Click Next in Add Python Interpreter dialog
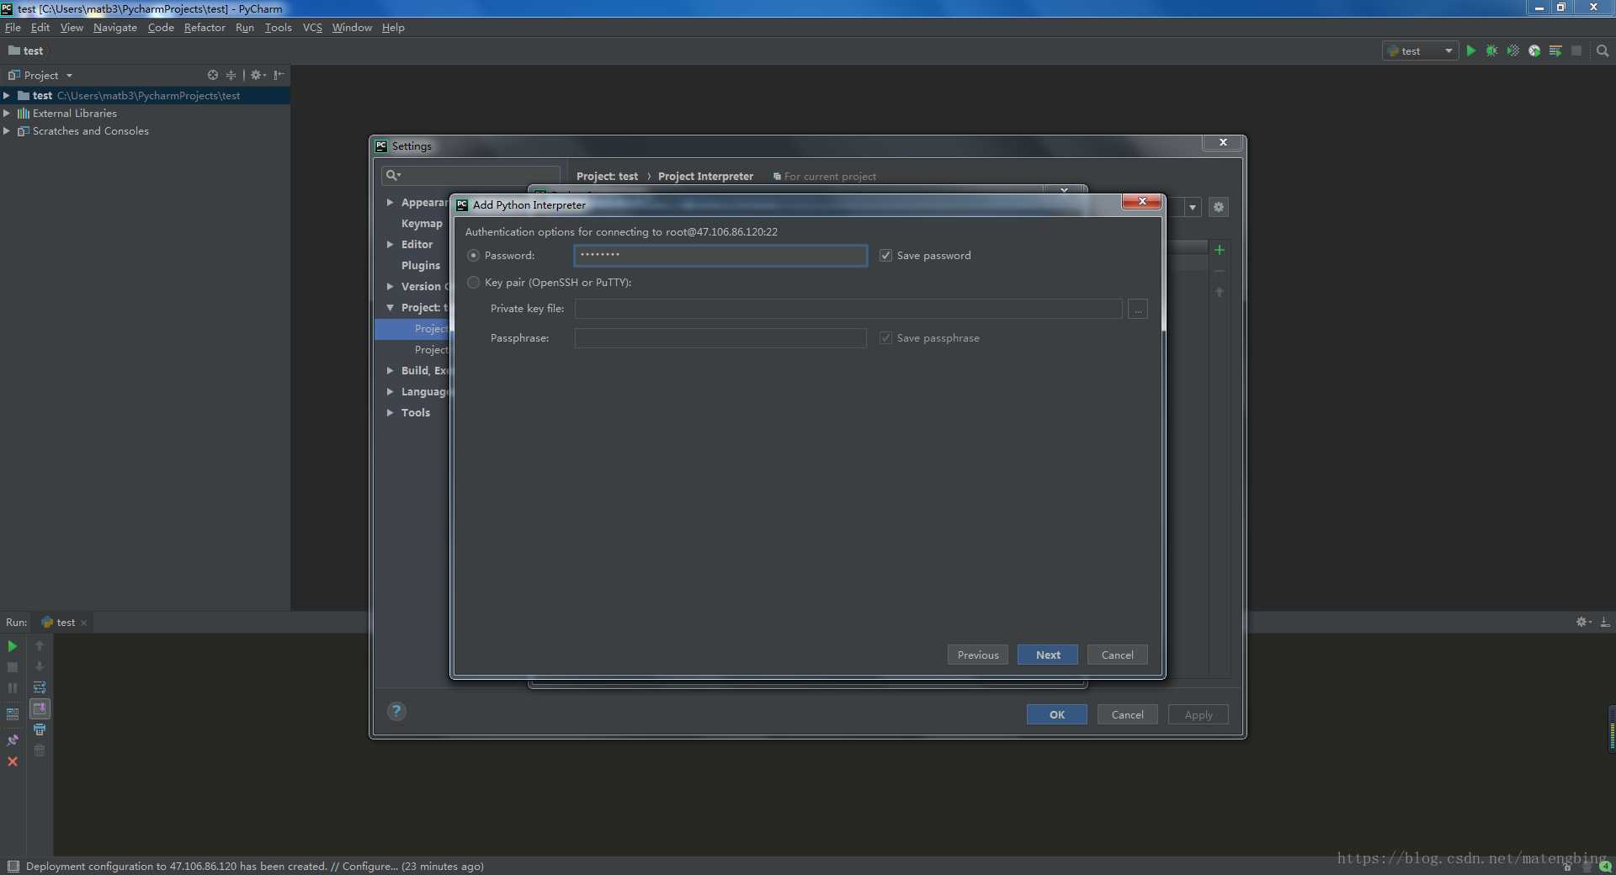 click(1048, 655)
